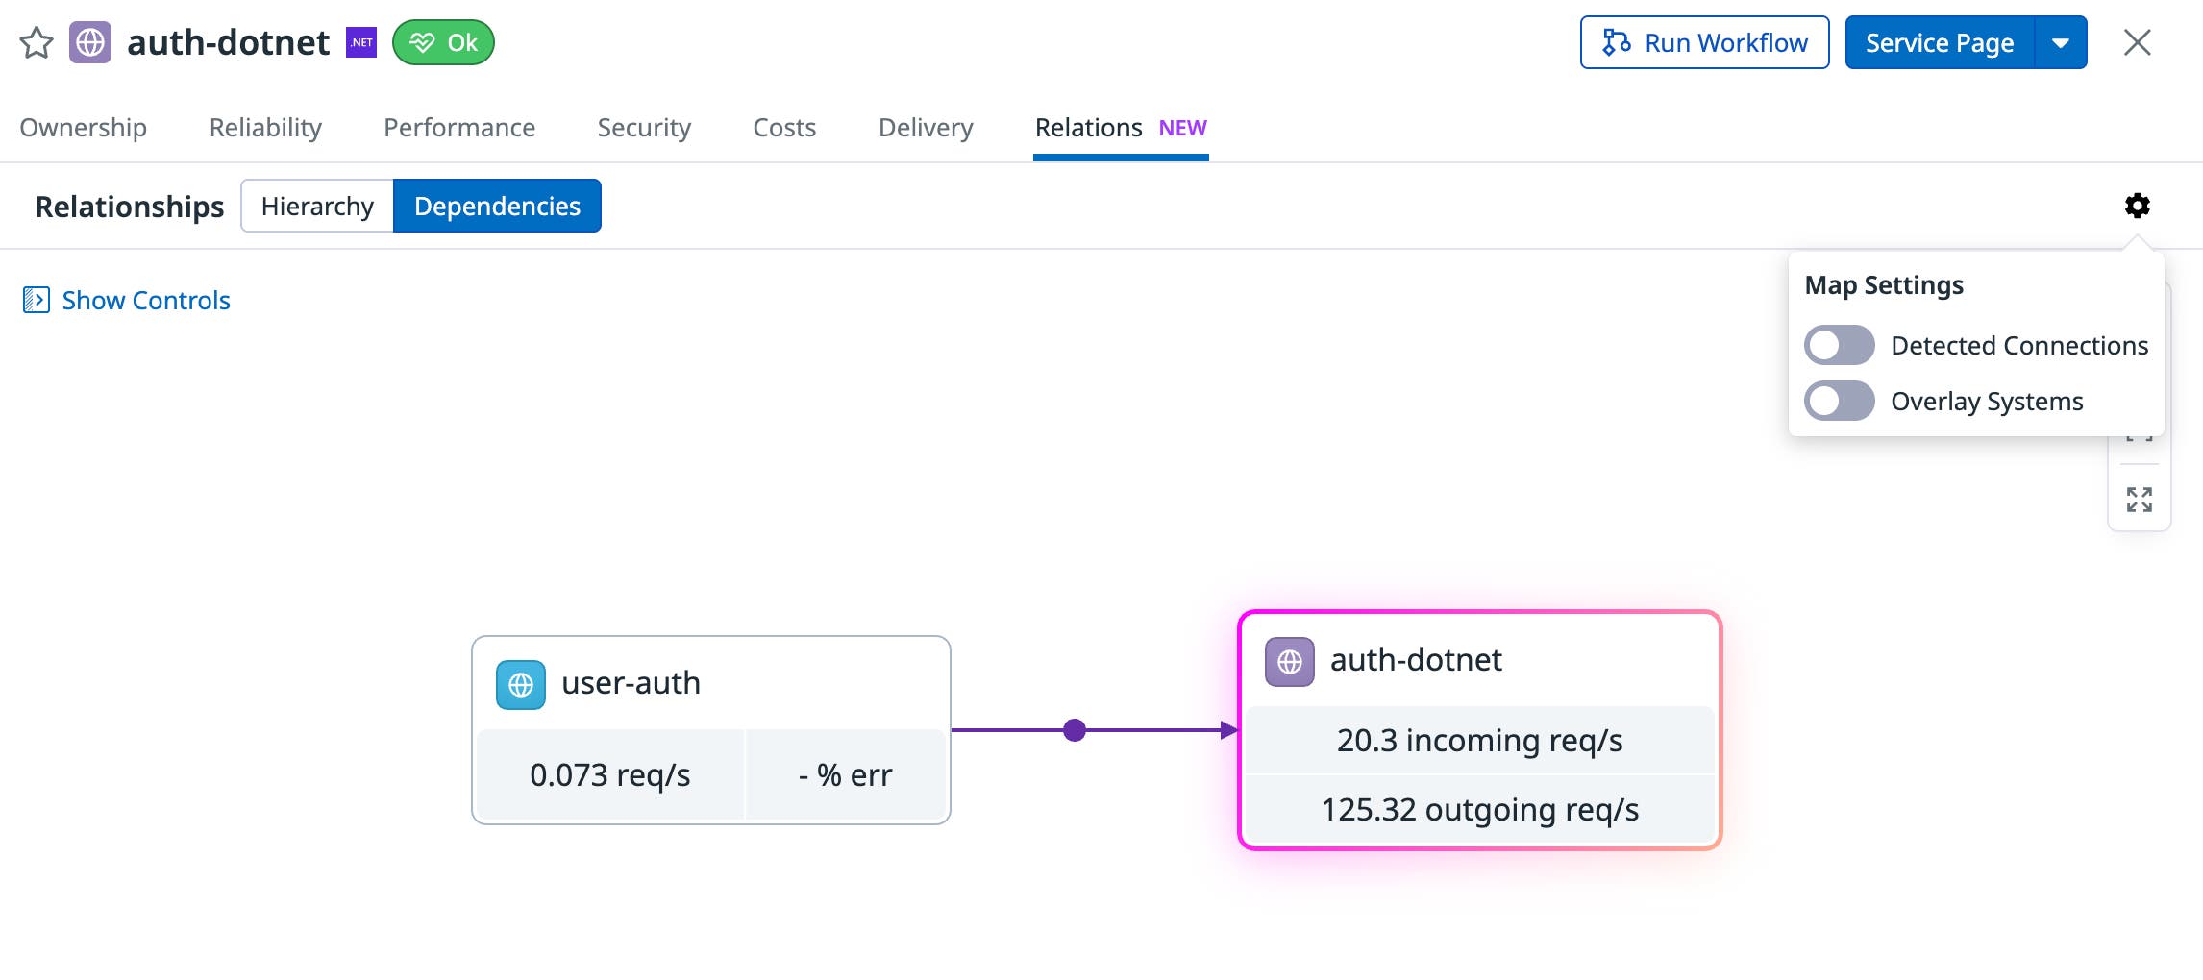Switch to the Reliability tab

pyautogui.click(x=266, y=127)
